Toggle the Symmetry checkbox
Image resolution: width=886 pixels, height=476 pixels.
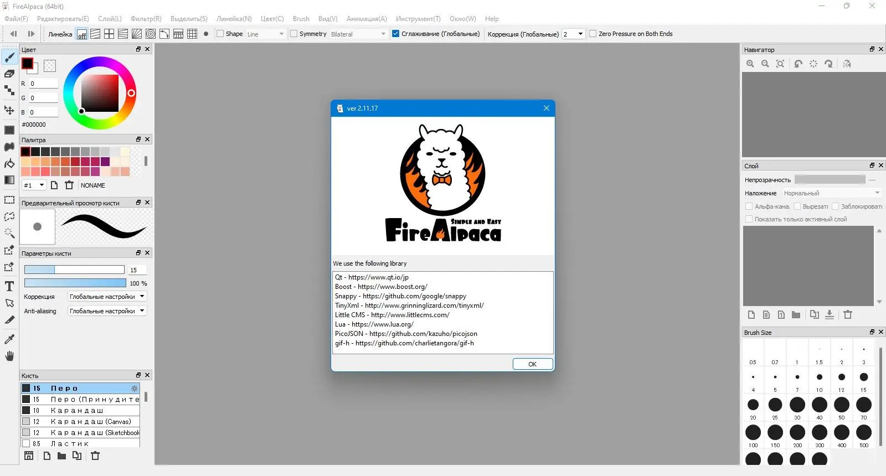(x=293, y=34)
